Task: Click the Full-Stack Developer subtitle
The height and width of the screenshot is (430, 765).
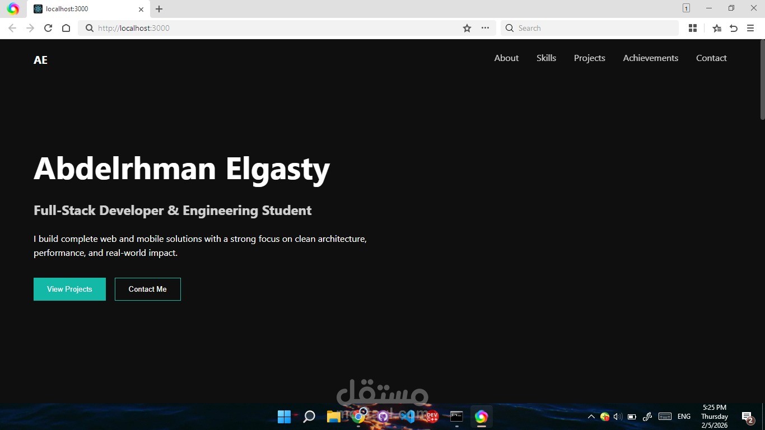Action: pyautogui.click(x=172, y=211)
